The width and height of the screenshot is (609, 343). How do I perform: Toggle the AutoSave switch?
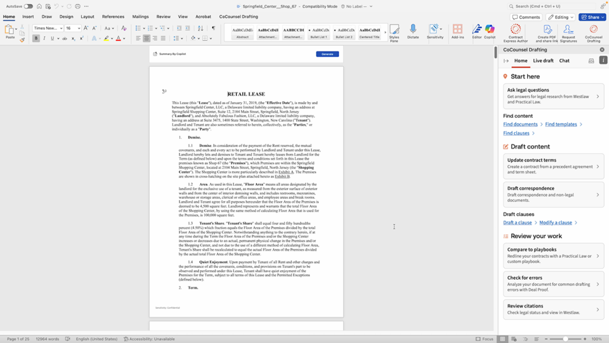(x=28, y=6)
